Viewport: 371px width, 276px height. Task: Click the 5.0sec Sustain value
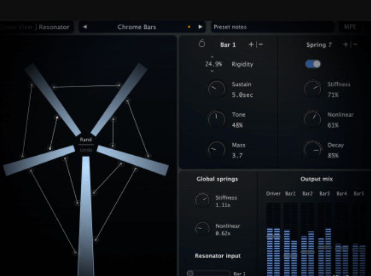click(242, 95)
